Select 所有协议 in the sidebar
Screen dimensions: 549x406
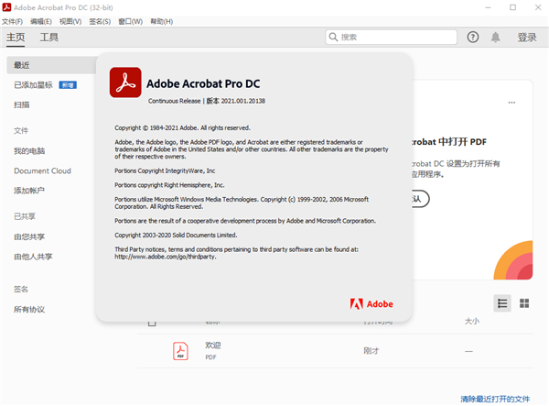pos(29,309)
